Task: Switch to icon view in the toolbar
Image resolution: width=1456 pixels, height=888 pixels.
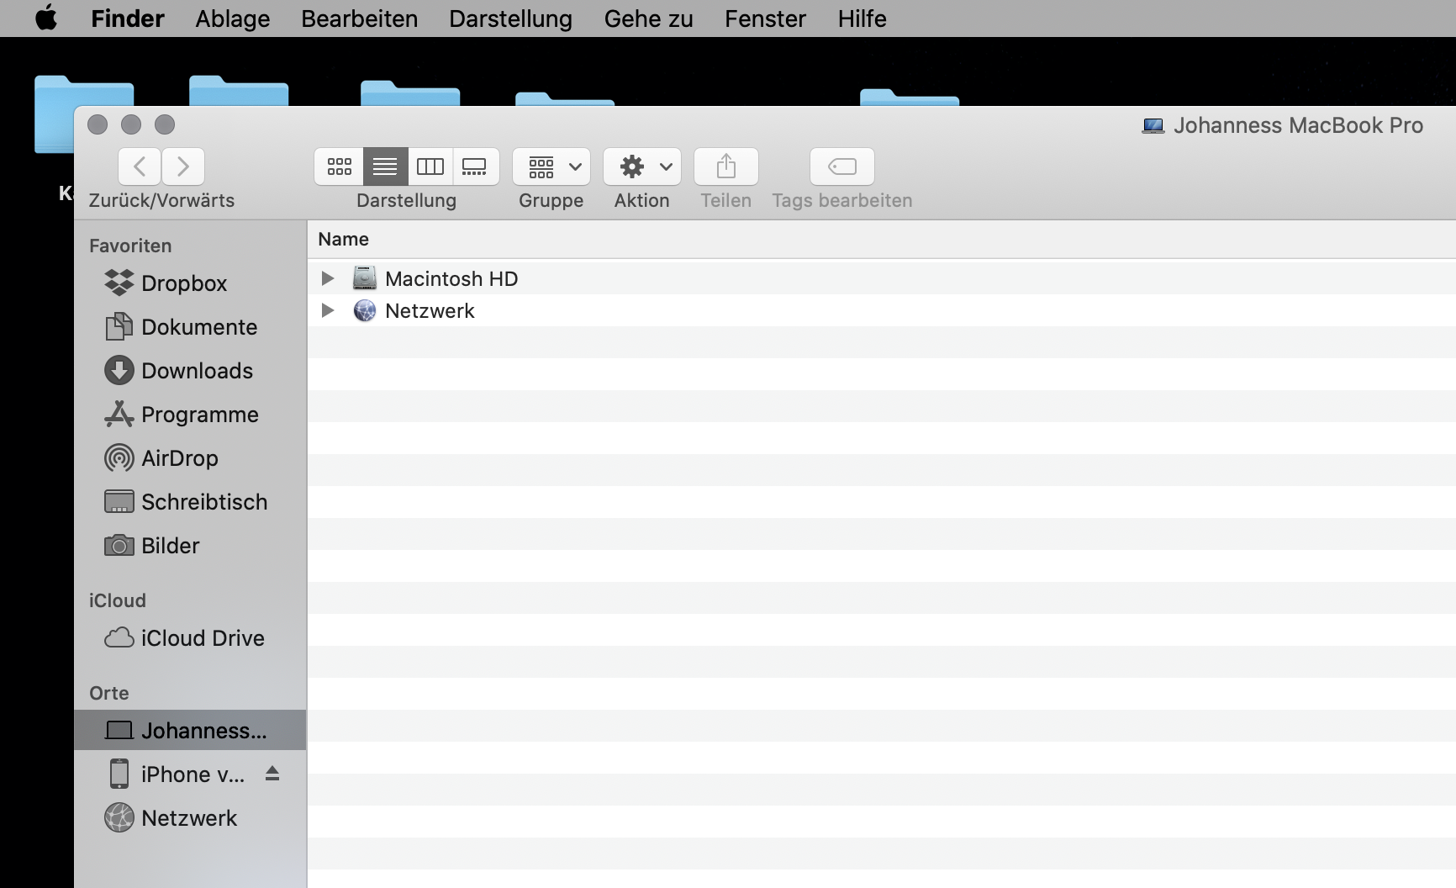Action: [339, 166]
